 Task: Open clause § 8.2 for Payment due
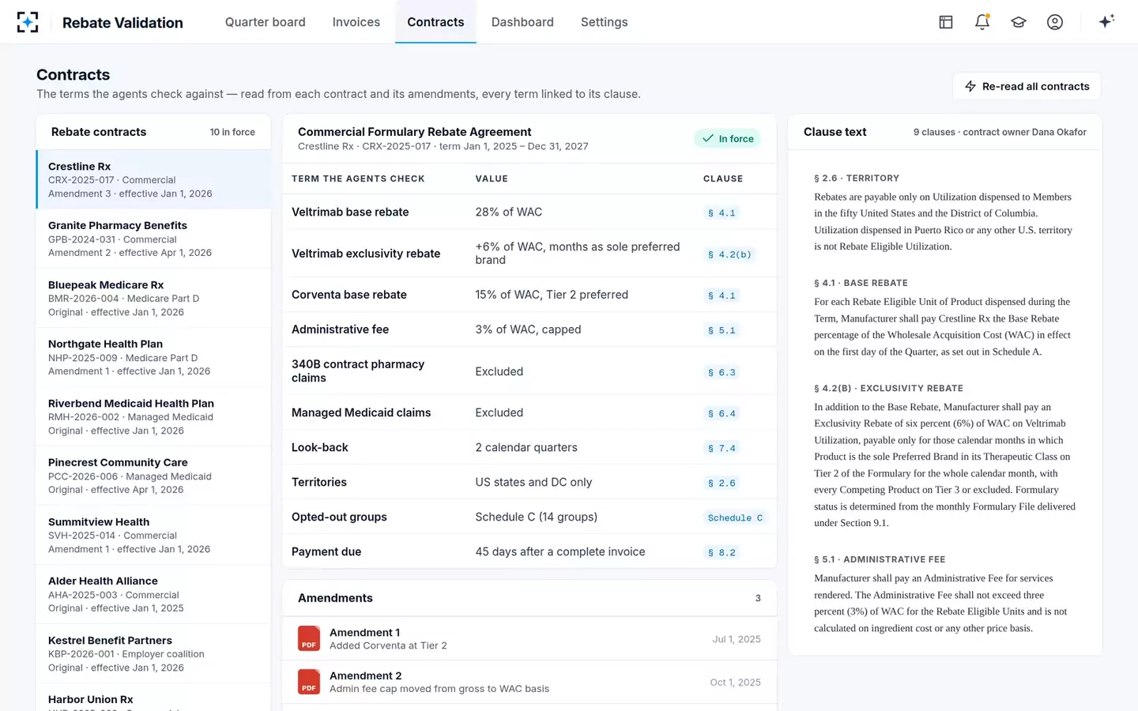click(x=722, y=552)
